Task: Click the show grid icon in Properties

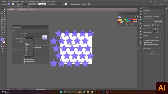Action: (x=155, y=25)
